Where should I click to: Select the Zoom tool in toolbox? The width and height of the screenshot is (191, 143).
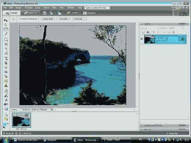click(x=6, y=25)
